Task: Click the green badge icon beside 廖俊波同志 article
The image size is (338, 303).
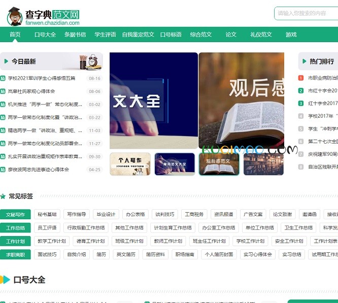Action: click(x=3, y=170)
